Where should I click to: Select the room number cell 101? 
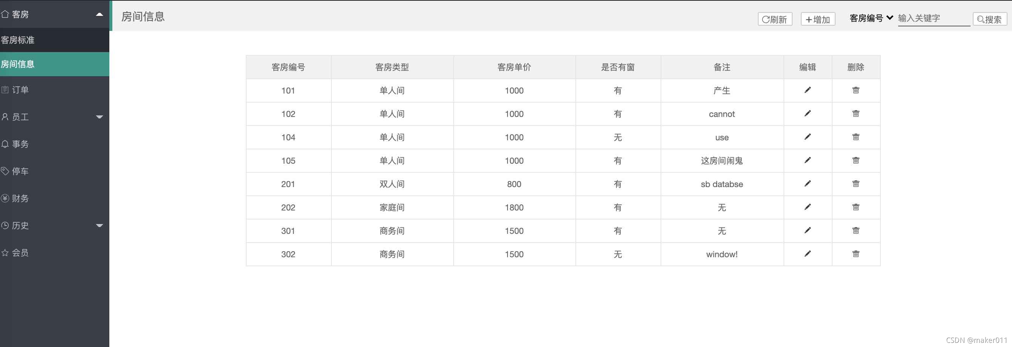click(288, 91)
